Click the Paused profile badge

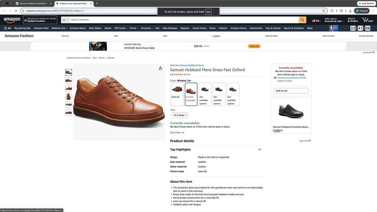coord(362,11)
